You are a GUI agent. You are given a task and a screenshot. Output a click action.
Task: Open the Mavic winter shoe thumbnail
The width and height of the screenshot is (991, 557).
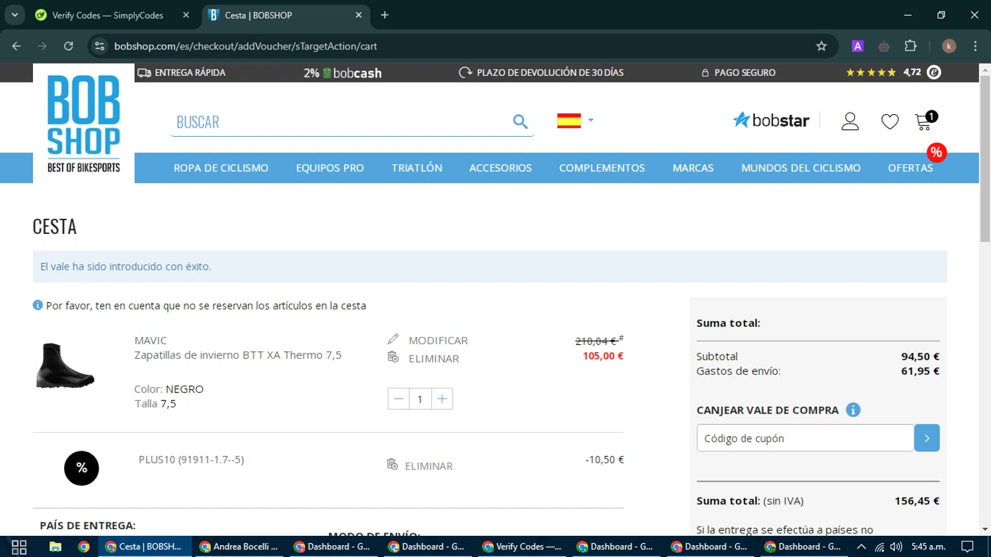click(65, 365)
